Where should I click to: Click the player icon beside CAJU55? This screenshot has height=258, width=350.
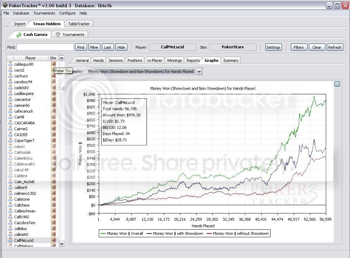pos(10,135)
